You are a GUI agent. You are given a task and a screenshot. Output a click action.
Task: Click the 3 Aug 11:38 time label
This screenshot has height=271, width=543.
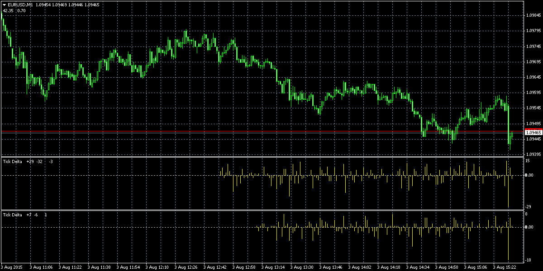(x=99, y=267)
